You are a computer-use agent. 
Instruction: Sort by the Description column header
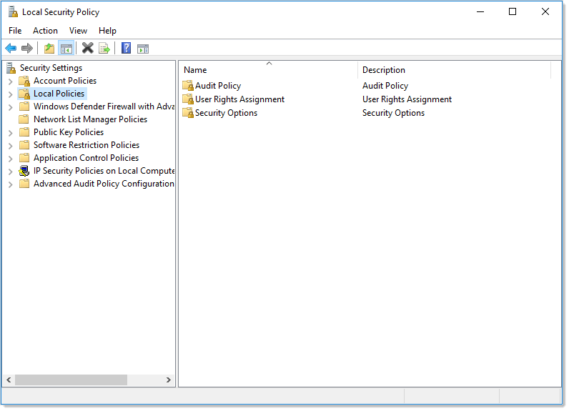455,69
